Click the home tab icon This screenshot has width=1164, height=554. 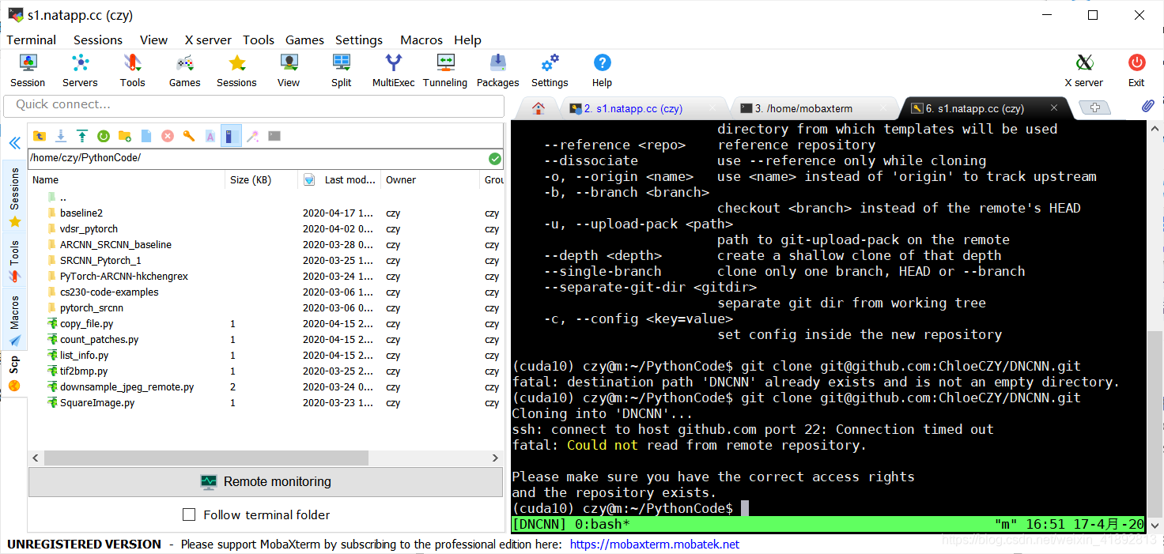(539, 108)
